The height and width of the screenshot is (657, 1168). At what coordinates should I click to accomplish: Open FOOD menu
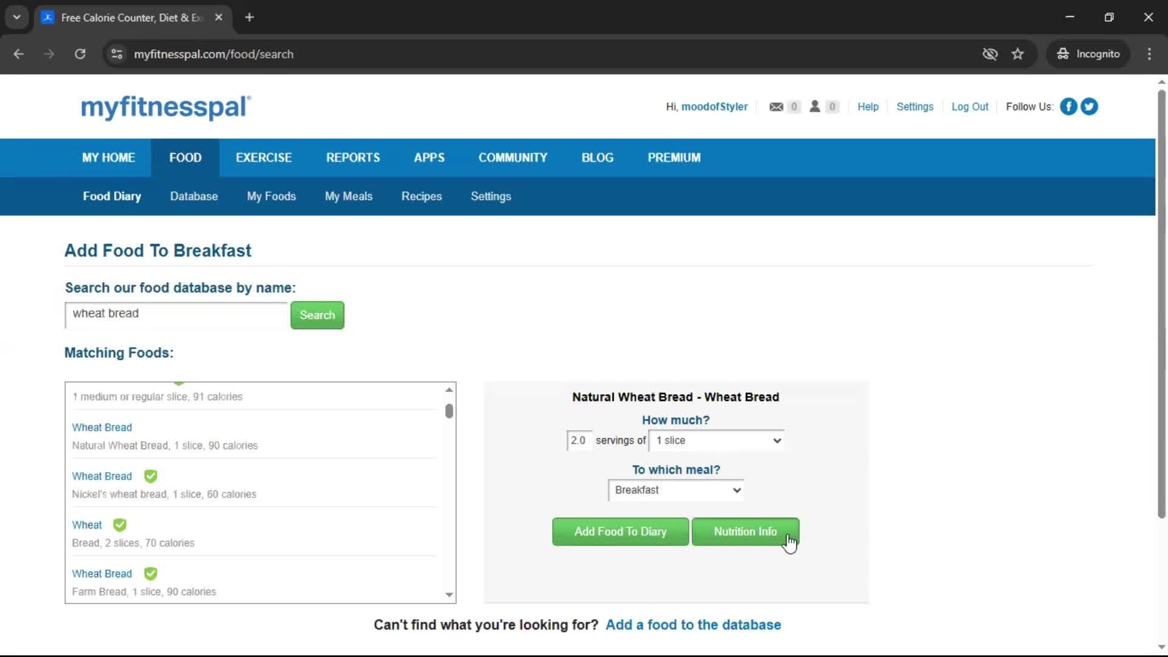[x=185, y=158]
